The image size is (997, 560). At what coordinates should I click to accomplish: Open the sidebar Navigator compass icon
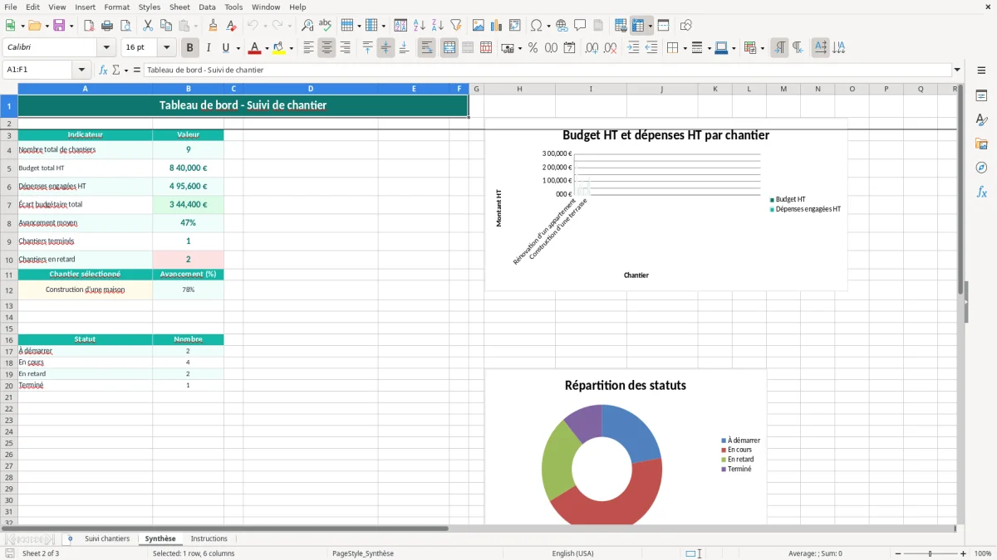(981, 168)
